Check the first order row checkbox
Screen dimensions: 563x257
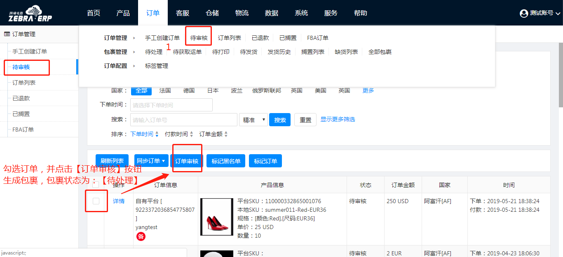[96, 201]
